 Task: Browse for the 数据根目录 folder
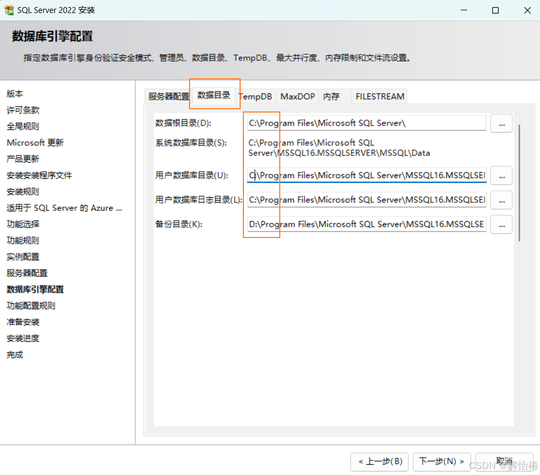click(501, 123)
